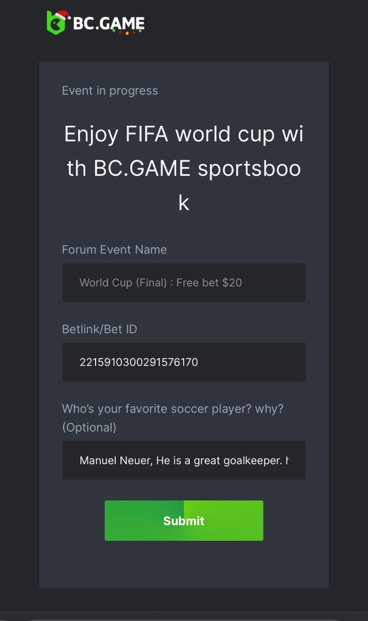Focus the Forum Event Name field
This screenshot has width=368, height=621.
(183, 283)
